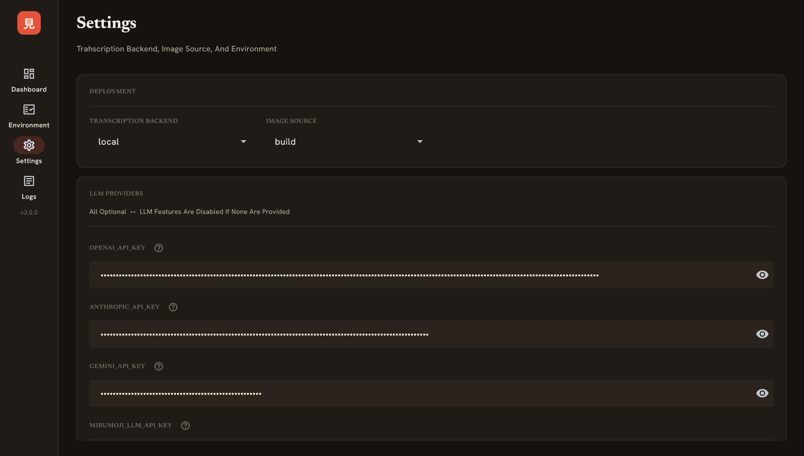Click the MIRUMOJI_LLM_API_KEY label text
This screenshot has width=804, height=456.
pos(131,426)
